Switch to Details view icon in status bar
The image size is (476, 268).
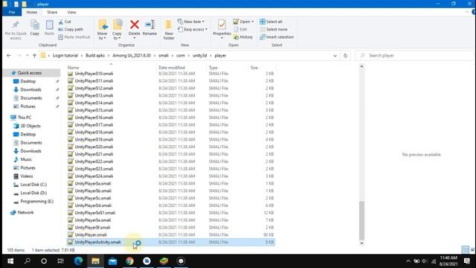[x=465, y=250]
